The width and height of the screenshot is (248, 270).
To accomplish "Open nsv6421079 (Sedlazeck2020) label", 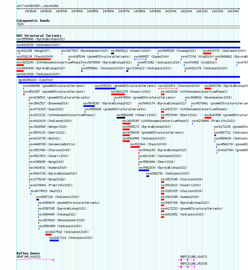I will pos(206,68).
